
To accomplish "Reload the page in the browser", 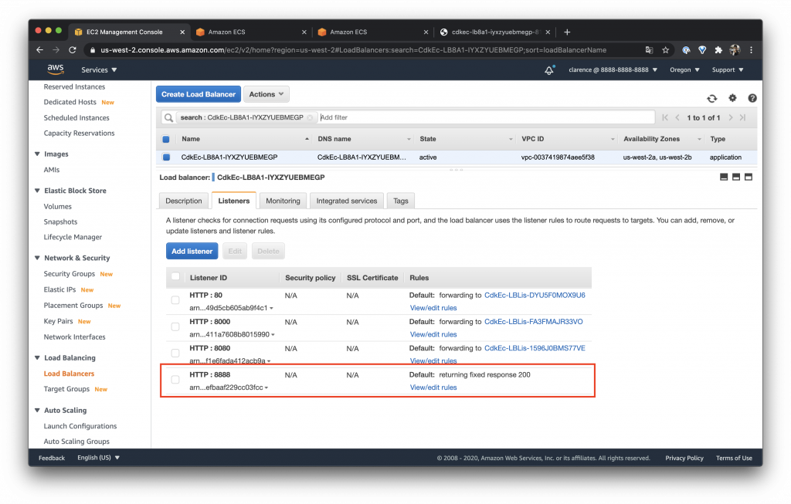I will point(73,50).
